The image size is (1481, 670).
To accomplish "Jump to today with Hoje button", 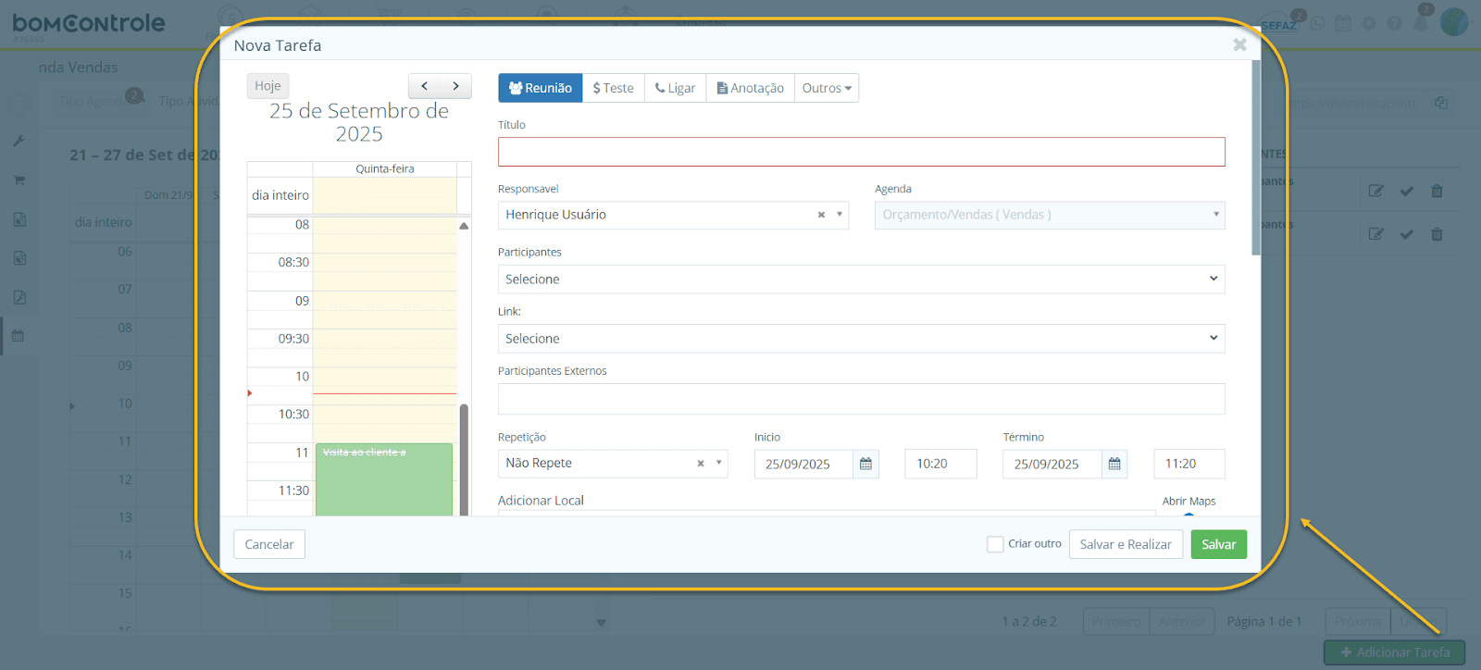I will [x=268, y=86].
